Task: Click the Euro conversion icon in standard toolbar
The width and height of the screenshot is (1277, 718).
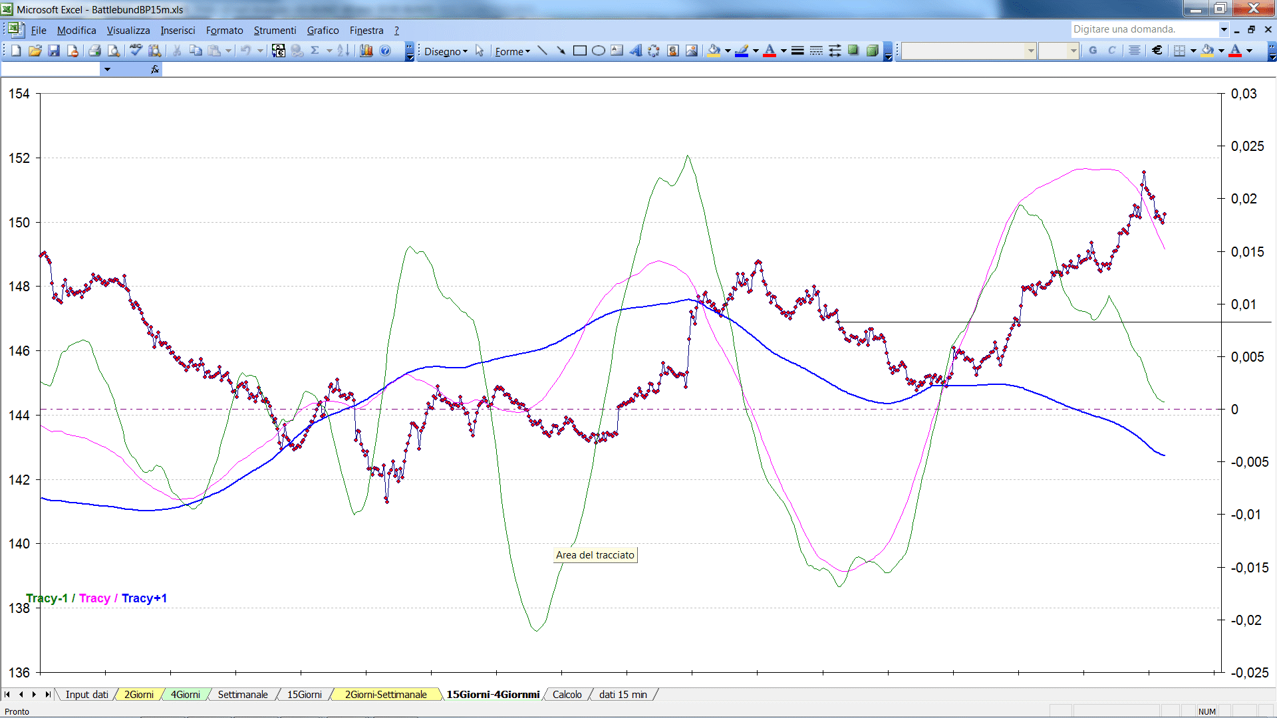Action: [x=279, y=51]
